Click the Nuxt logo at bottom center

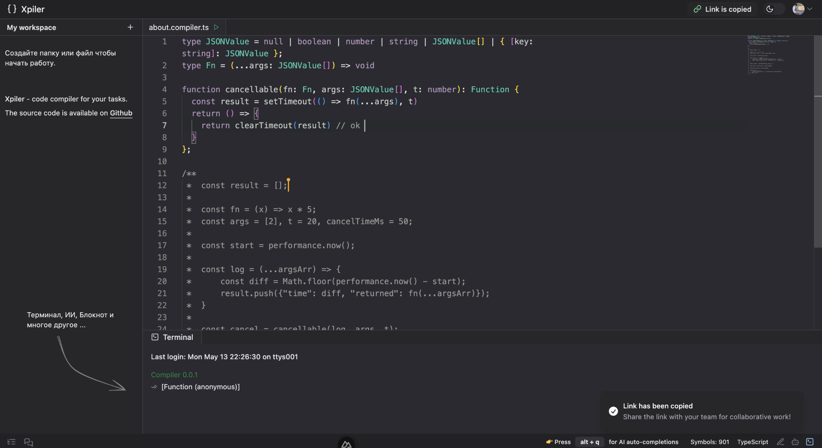point(346,444)
